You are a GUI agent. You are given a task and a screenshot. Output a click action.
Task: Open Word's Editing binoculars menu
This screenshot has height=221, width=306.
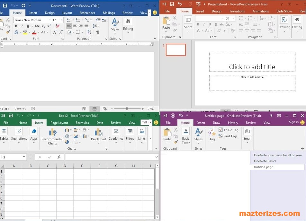128,26
